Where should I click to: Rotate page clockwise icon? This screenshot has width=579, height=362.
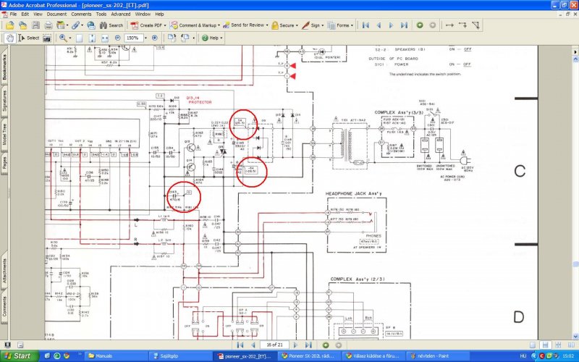click(172, 38)
